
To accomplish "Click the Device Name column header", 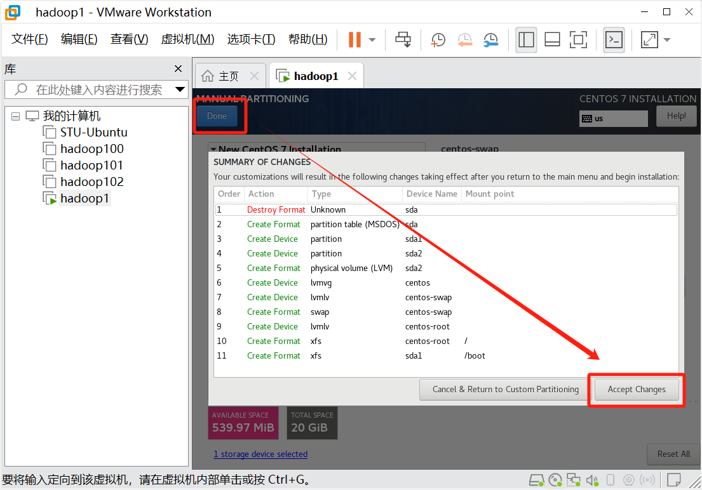I will pyautogui.click(x=431, y=194).
